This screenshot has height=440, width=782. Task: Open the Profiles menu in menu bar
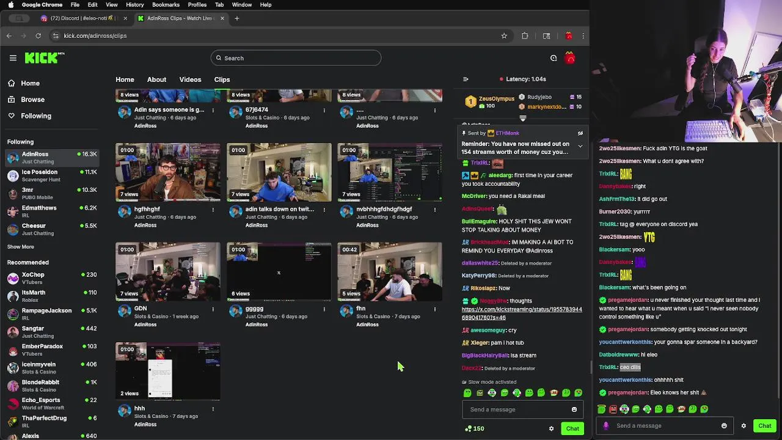tap(197, 5)
